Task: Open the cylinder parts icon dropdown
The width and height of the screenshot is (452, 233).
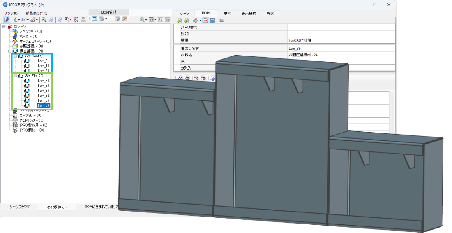Action: point(28,20)
